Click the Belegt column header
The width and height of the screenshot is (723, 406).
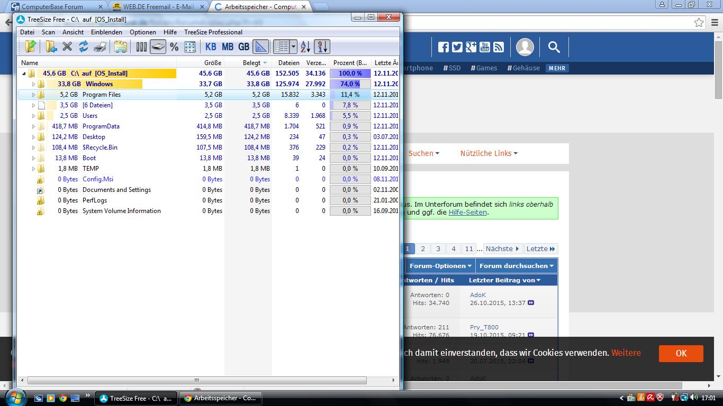tap(248, 62)
